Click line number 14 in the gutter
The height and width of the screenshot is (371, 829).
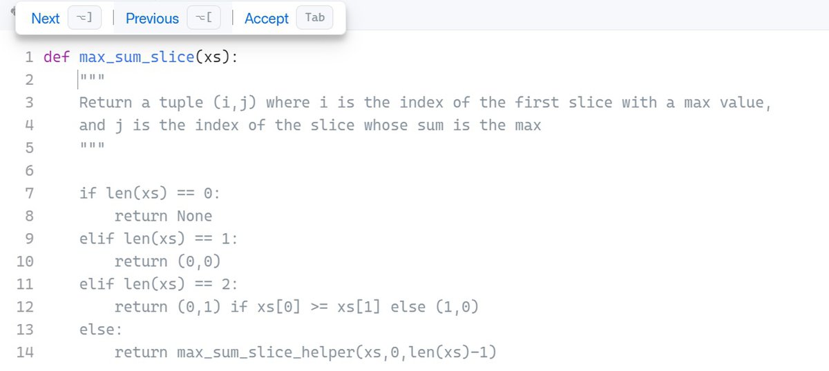26,353
